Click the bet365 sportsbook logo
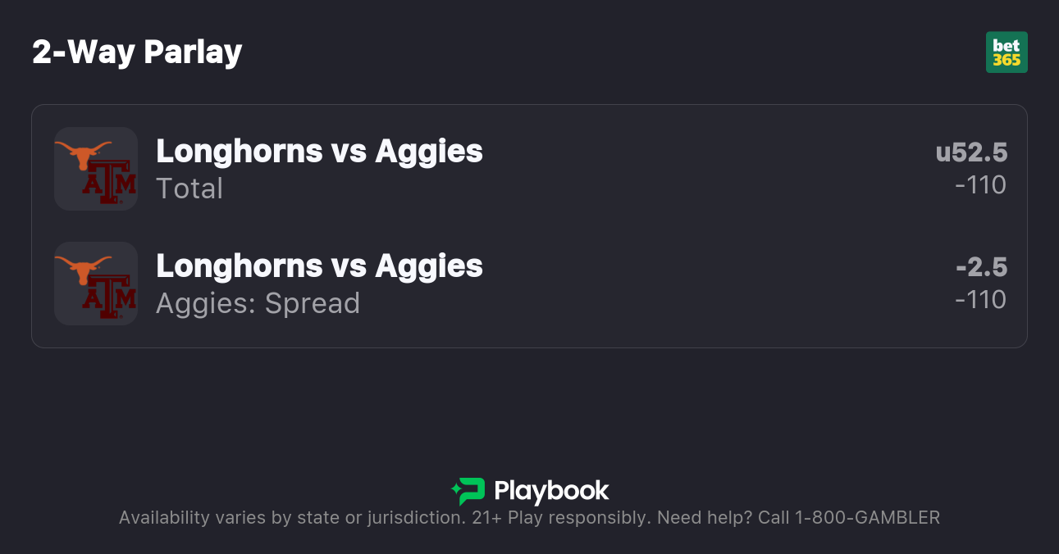This screenshot has height=554, width=1059. pos(1006,52)
